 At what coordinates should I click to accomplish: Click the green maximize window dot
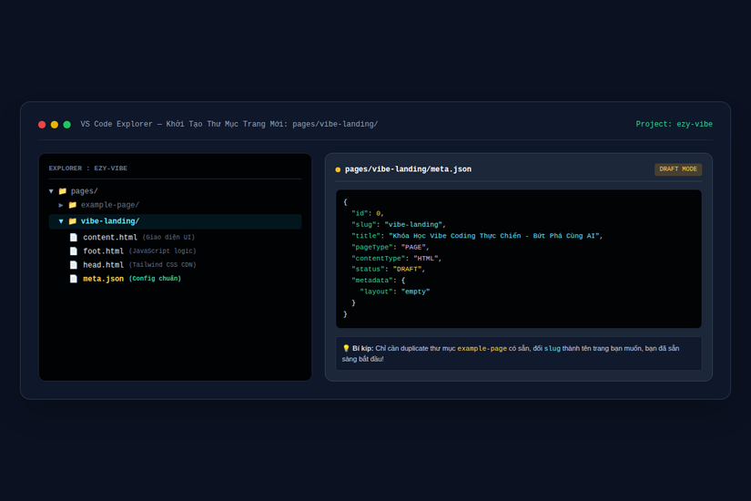[x=67, y=125]
